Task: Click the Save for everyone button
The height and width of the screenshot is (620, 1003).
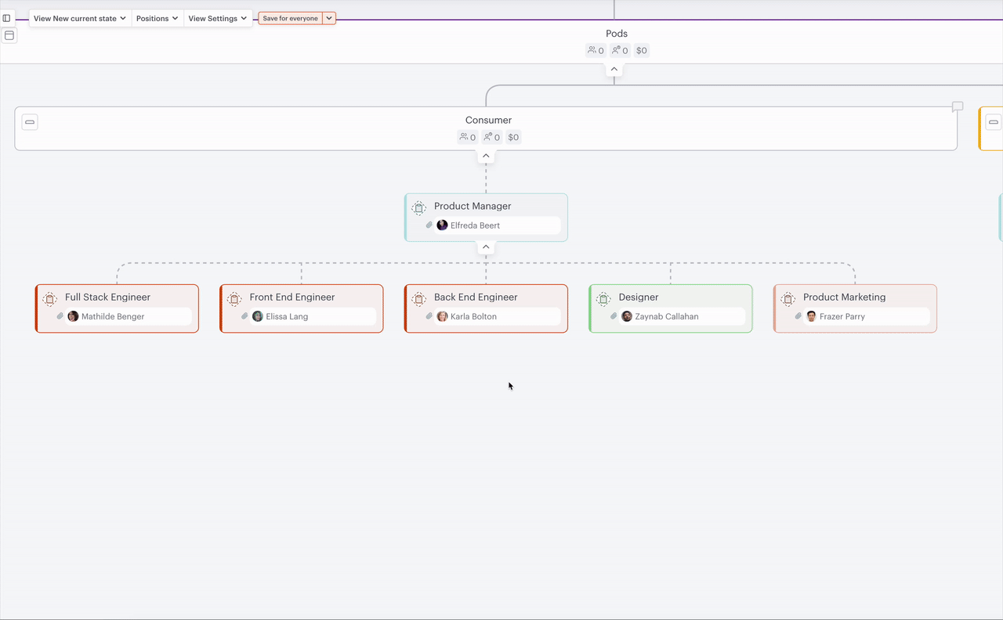Action: tap(291, 17)
